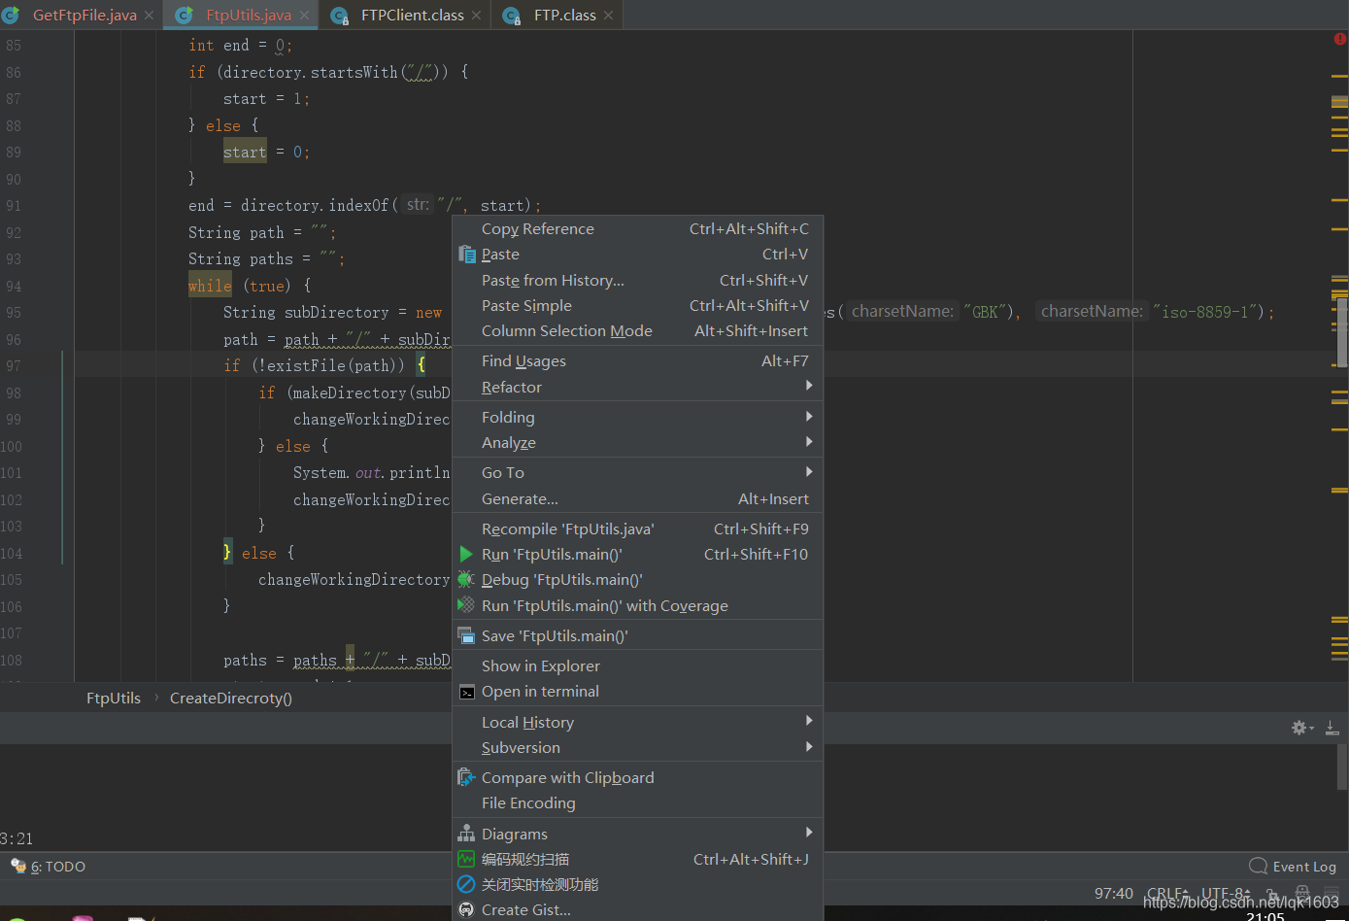The height and width of the screenshot is (921, 1349).
Task: Click Show in Explorer
Action: (x=540, y=665)
